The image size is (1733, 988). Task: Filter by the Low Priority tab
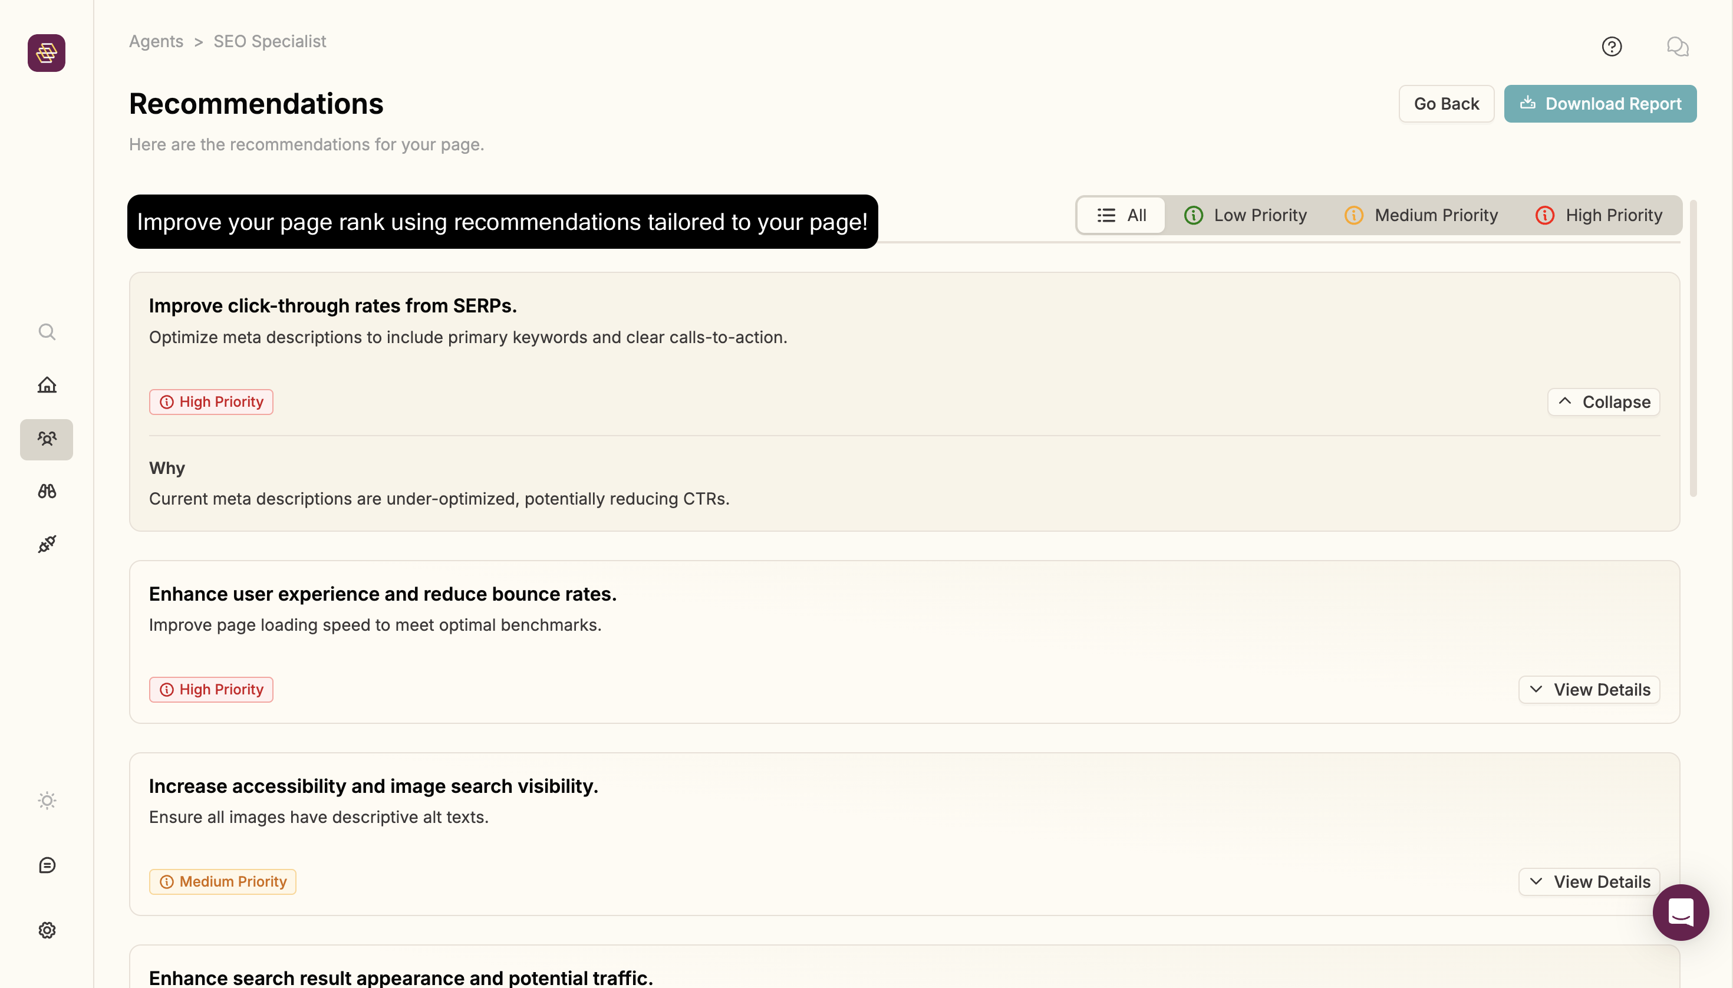[x=1245, y=215]
